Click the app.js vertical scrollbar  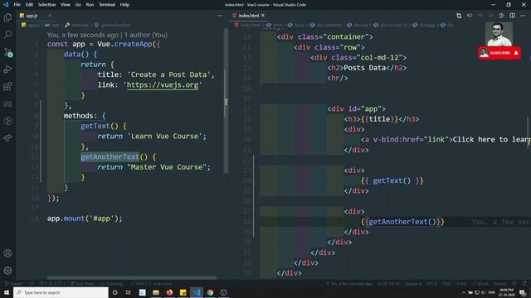(x=226, y=101)
